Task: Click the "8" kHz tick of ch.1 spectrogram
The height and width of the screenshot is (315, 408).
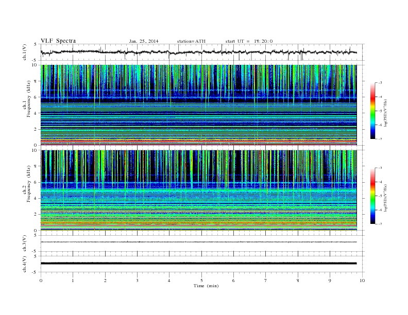Action: [x=36, y=81]
